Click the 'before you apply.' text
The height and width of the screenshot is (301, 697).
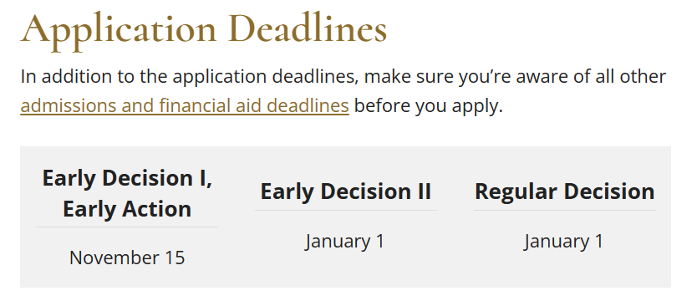[x=429, y=106]
